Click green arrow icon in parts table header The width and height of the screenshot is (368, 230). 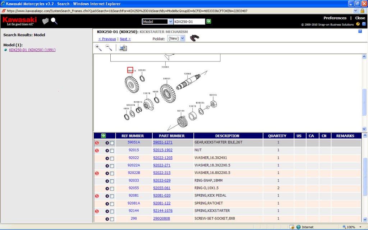(x=103, y=136)
